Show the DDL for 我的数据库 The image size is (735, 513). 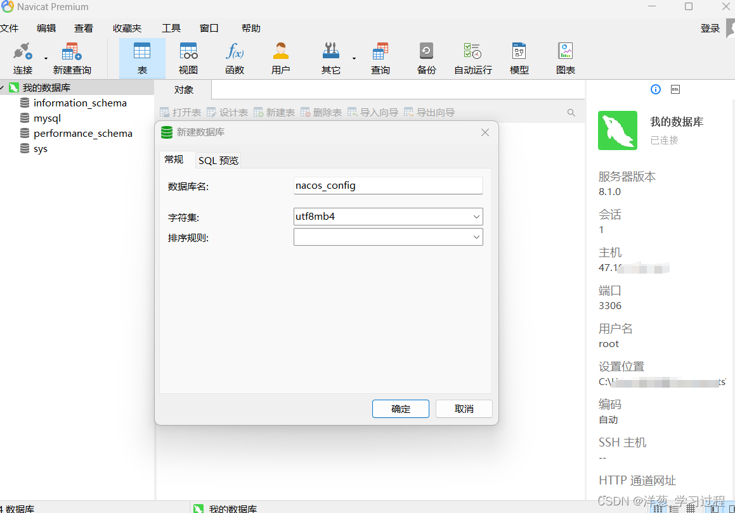pos(675,89)
